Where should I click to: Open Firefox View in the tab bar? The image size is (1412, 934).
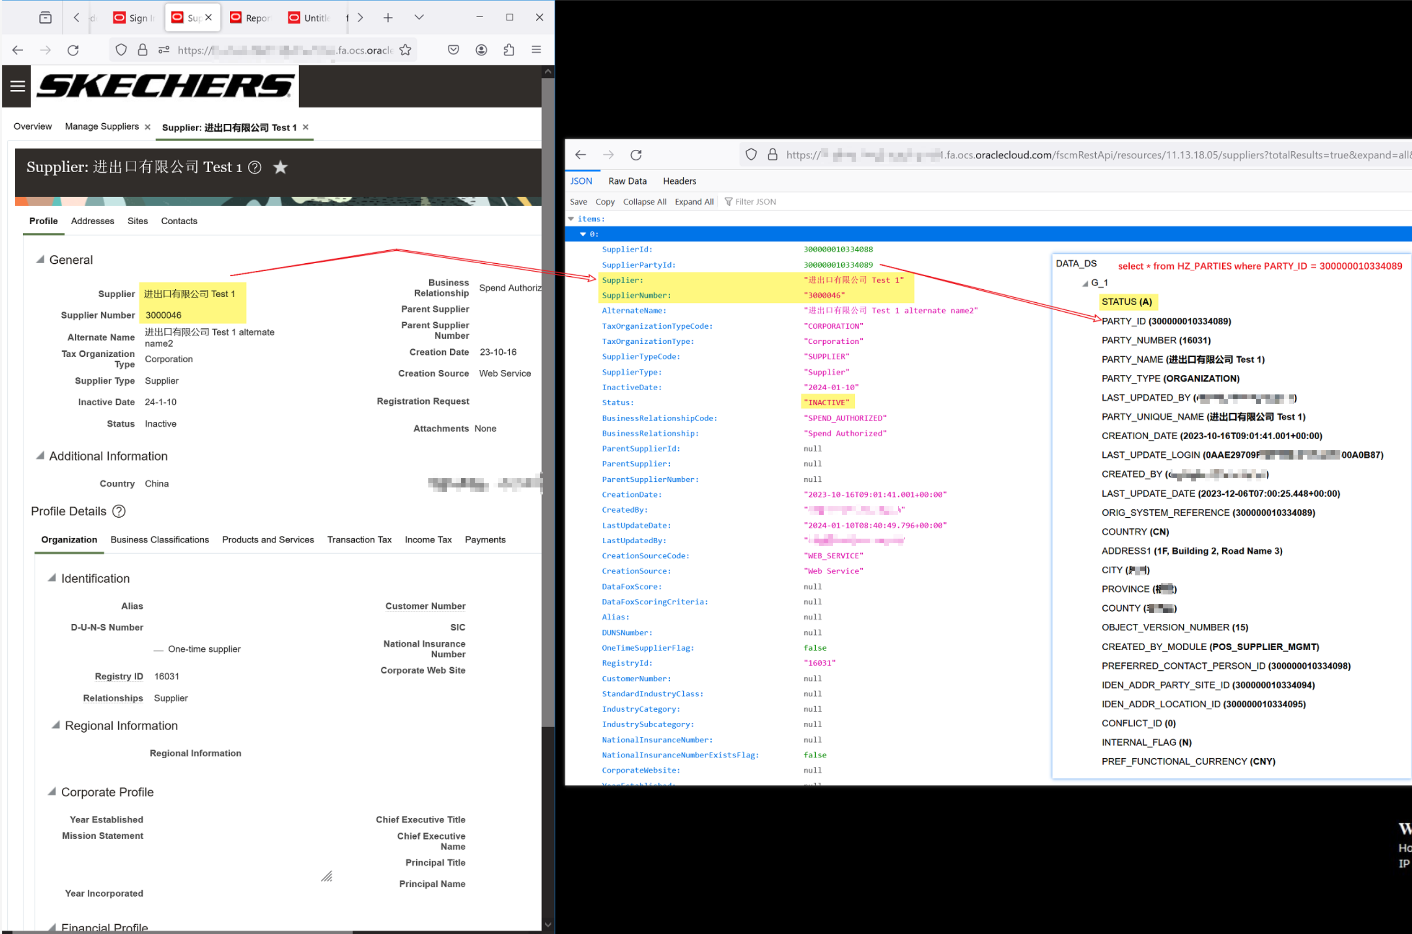[45, 17]
